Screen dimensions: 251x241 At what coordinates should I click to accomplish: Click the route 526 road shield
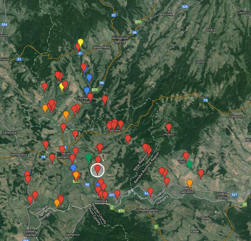coord(185,7)
